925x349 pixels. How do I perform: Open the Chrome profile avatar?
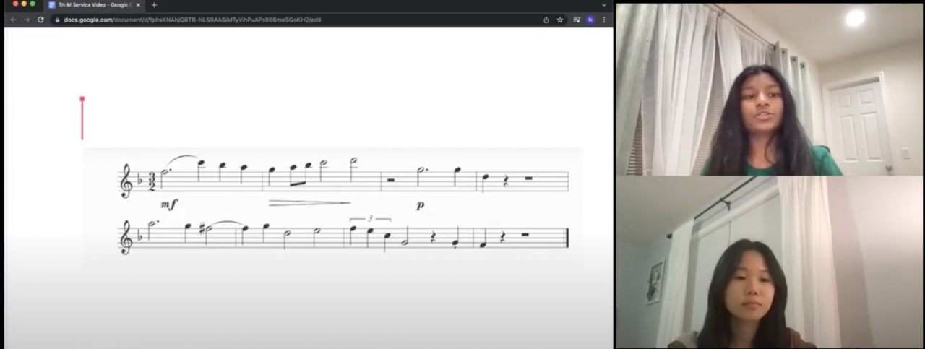pyautogui.click(x=590, y=20)
